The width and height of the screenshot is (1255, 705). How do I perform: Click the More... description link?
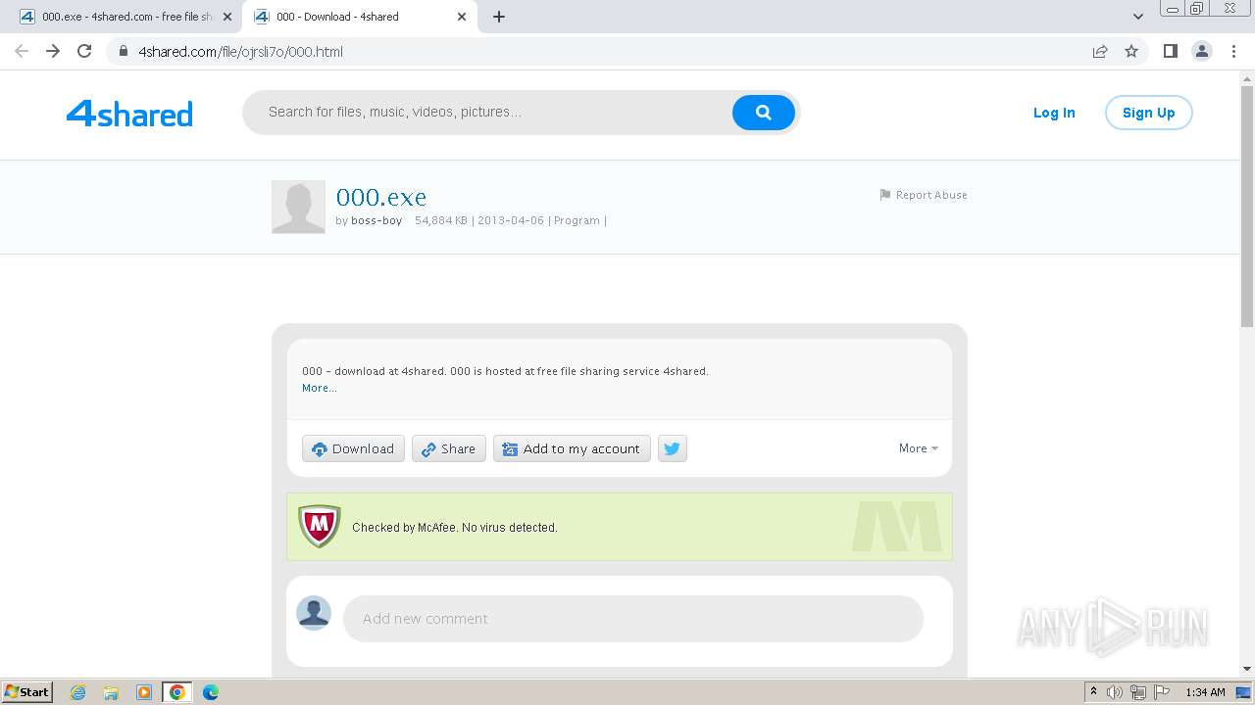click(319, 388)
